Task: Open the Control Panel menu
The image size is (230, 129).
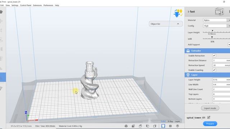Action: (x=26, y=5)
